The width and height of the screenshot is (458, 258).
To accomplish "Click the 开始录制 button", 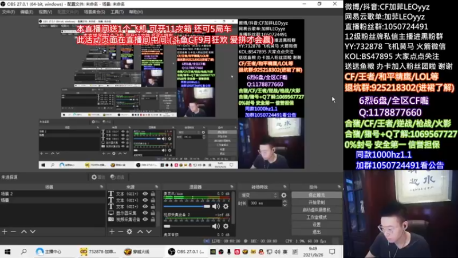I will tap(317, 202).
